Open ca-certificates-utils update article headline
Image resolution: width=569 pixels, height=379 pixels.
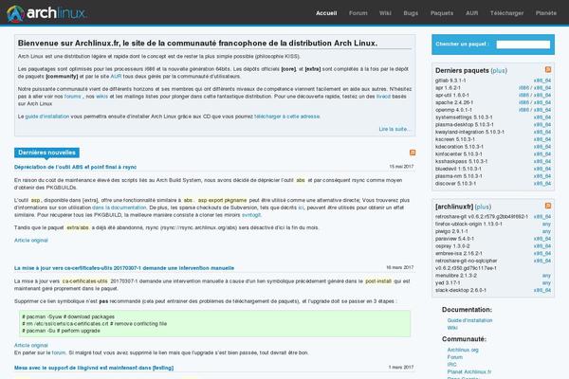pos(124,268)
